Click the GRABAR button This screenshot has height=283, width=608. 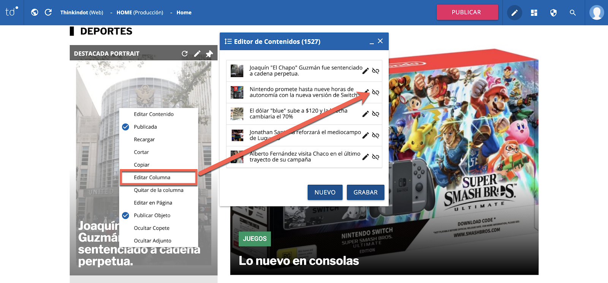click(x=365, y=192)
